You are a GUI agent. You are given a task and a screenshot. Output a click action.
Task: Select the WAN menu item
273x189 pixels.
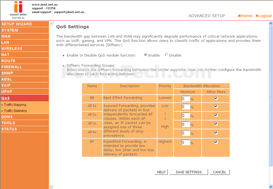click(25, 36)
